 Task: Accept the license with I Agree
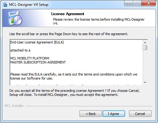114,114
